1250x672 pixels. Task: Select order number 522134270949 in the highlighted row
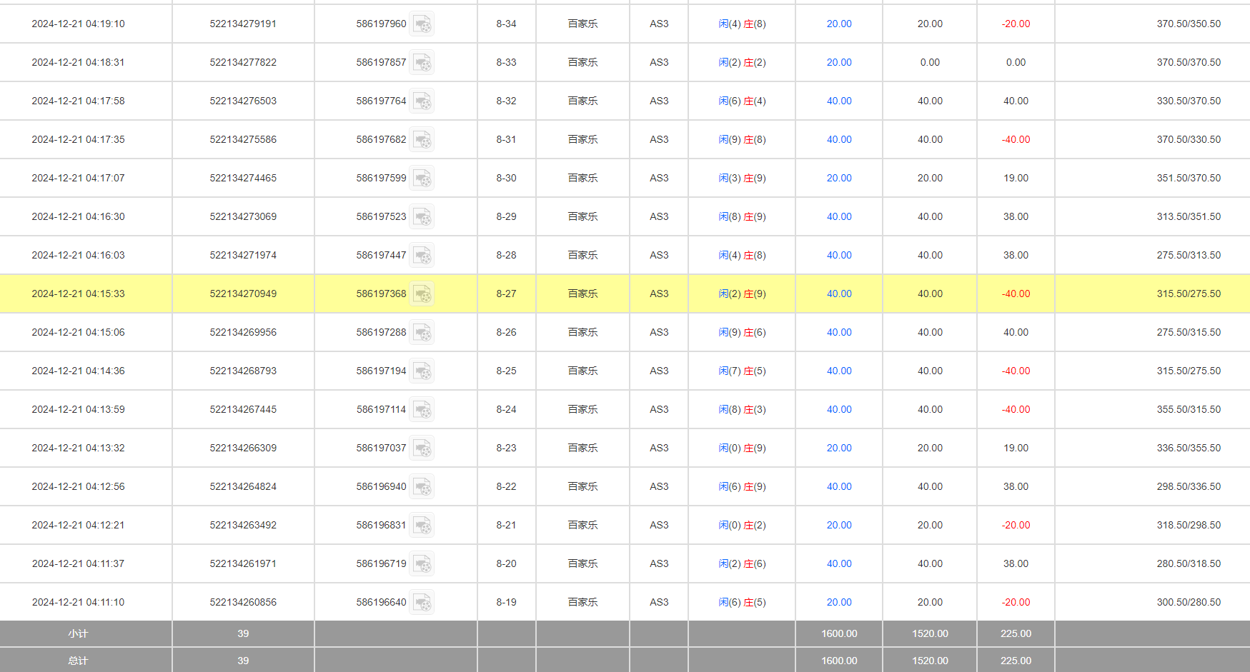(243, 294)
